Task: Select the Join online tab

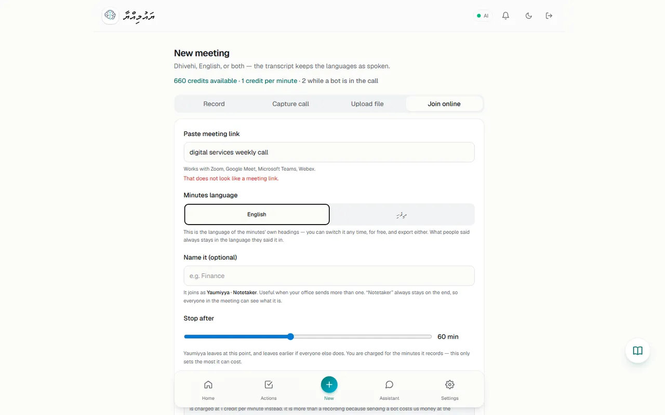Action: 444,104
